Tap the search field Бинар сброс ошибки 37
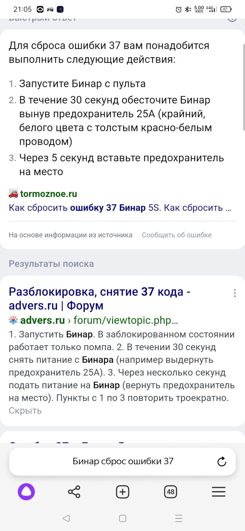 pos(123,461)
